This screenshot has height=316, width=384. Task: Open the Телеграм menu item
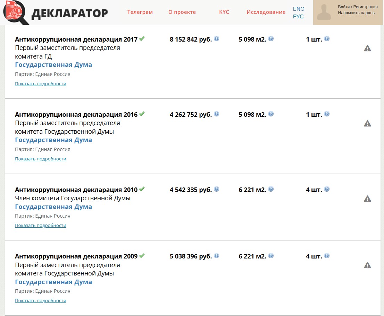(140, 12)
